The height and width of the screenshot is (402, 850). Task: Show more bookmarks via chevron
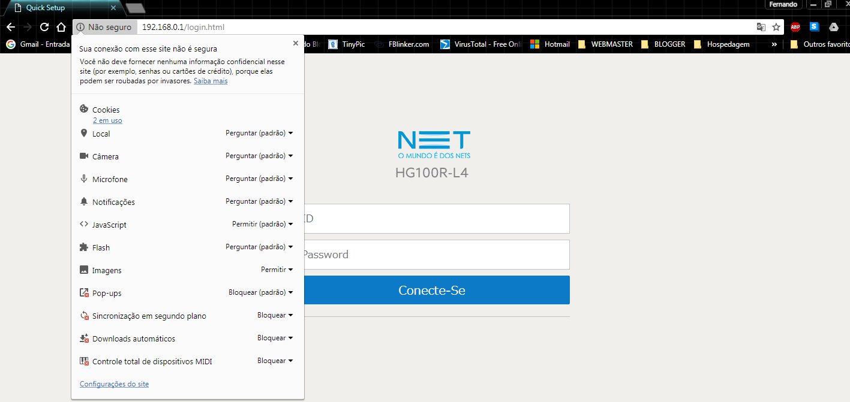pyautogui.click(x=774, y=44)
